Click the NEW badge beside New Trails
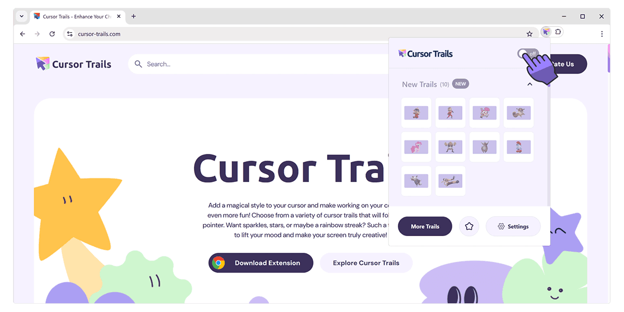 (460, 84)
